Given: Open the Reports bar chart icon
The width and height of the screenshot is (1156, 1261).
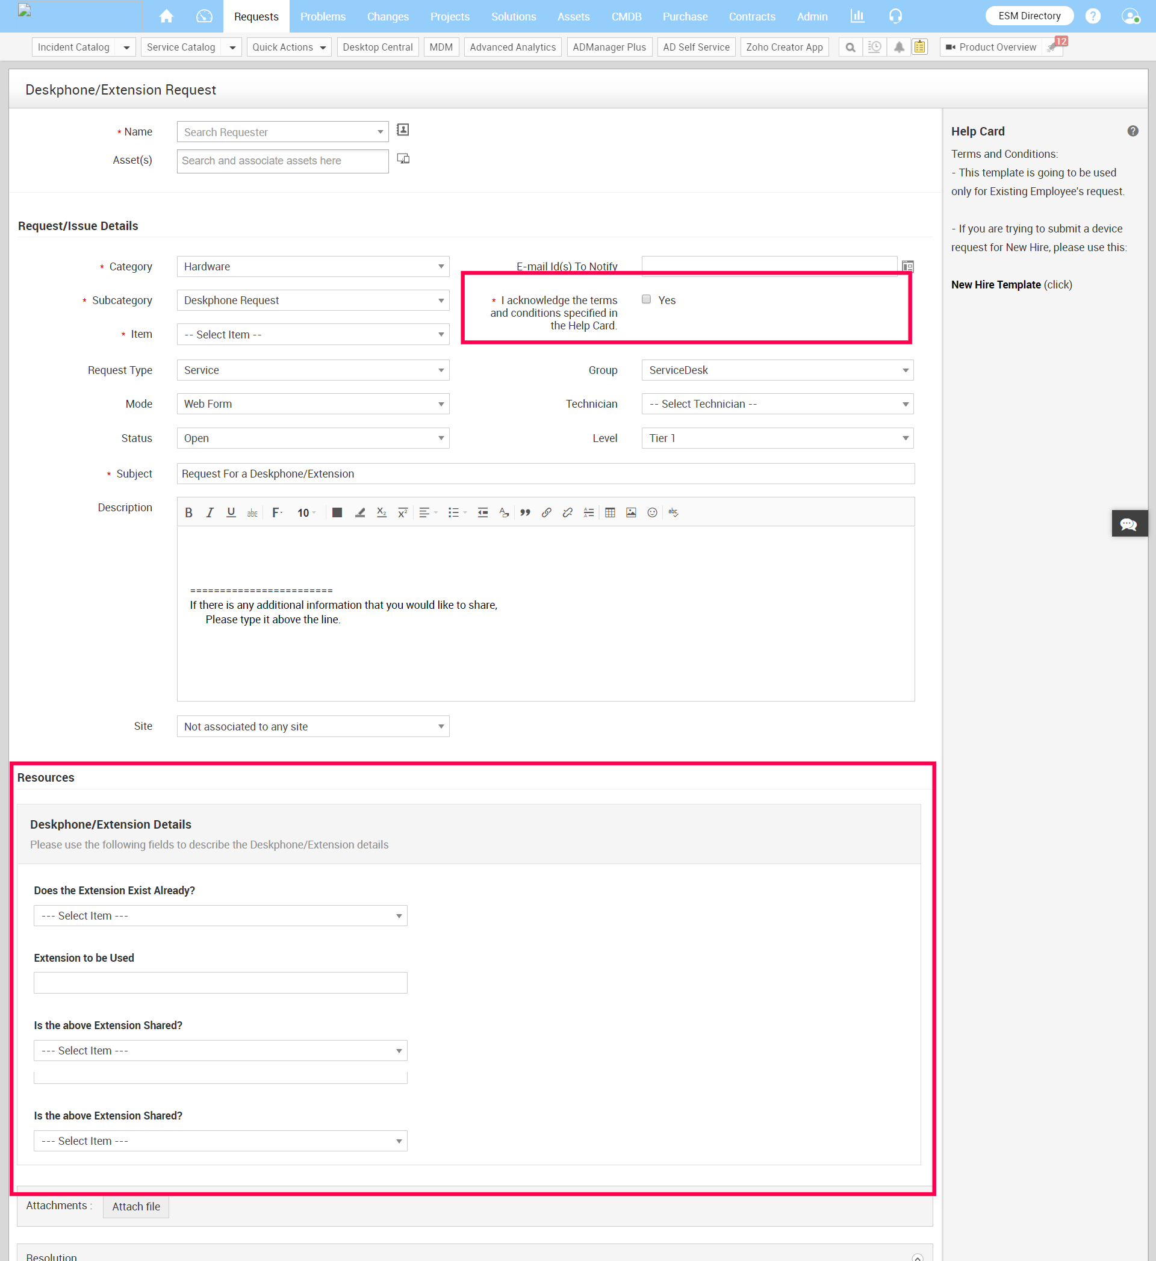Looking at the screenshot, I should point(857,16).
